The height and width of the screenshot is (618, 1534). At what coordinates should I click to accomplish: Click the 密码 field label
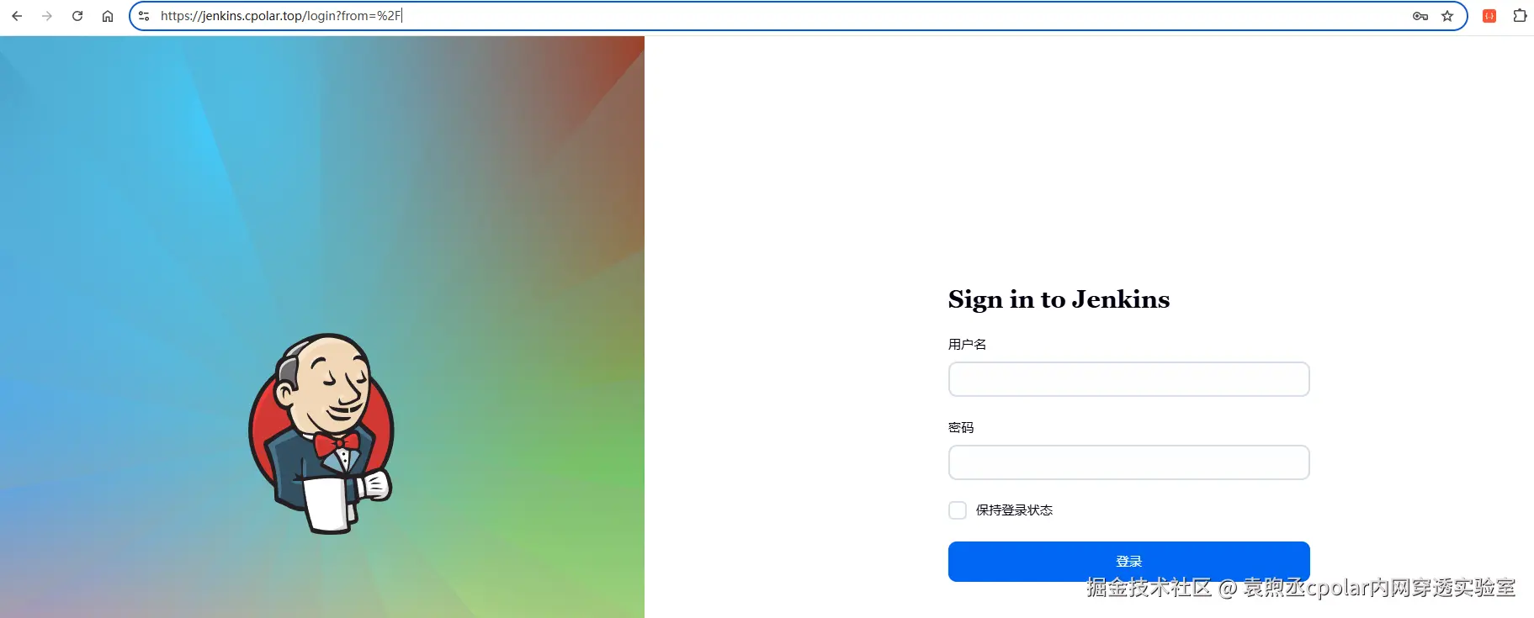(961, 427)
